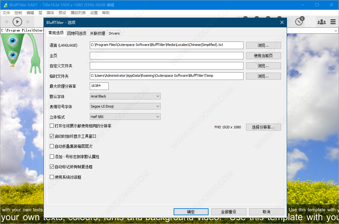Toggle 启动时始终显示工具窗口 checkbox
The width and height of the screenshot is (339, 224).
click(52, 136)
